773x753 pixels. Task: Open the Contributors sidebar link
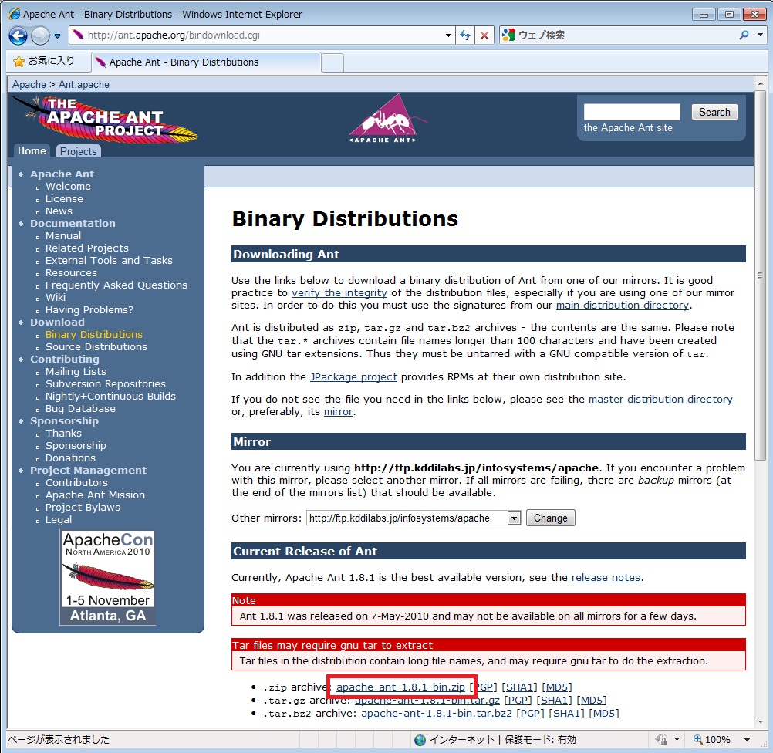coord(76,482)
